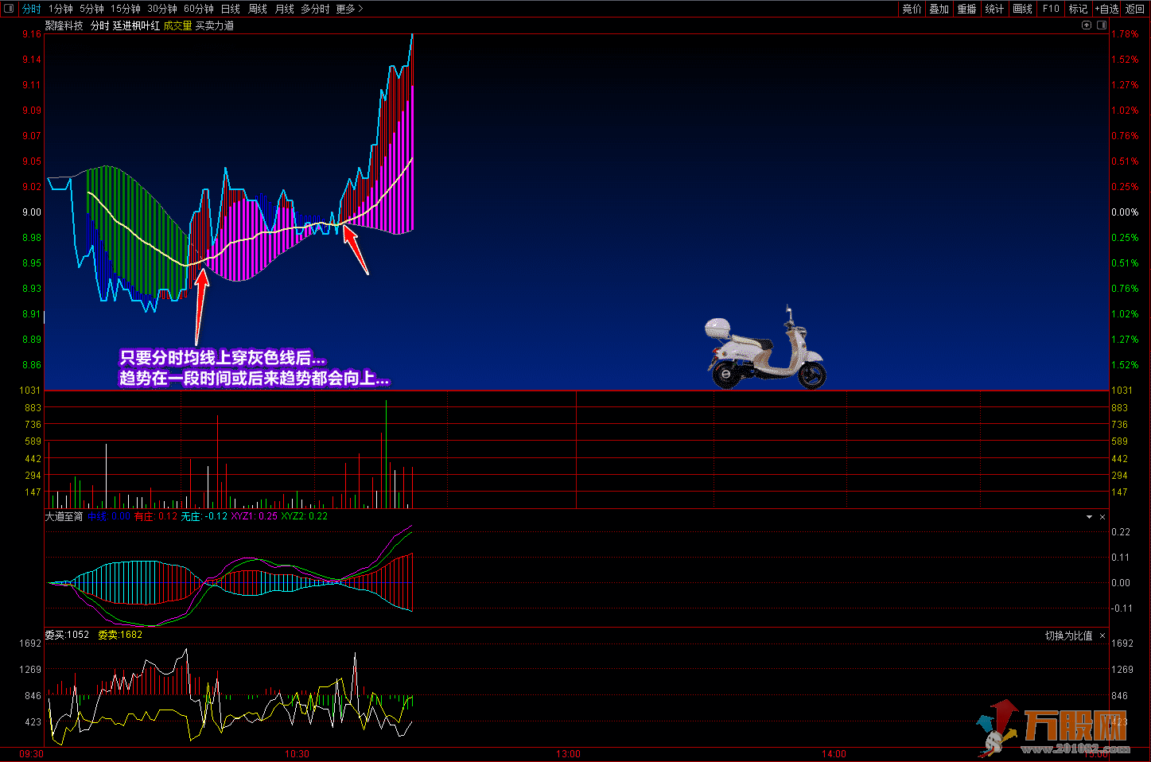Click the 委卖:1682 ask label
This screenshot has width=1151, height=762.
click(120, 635)
